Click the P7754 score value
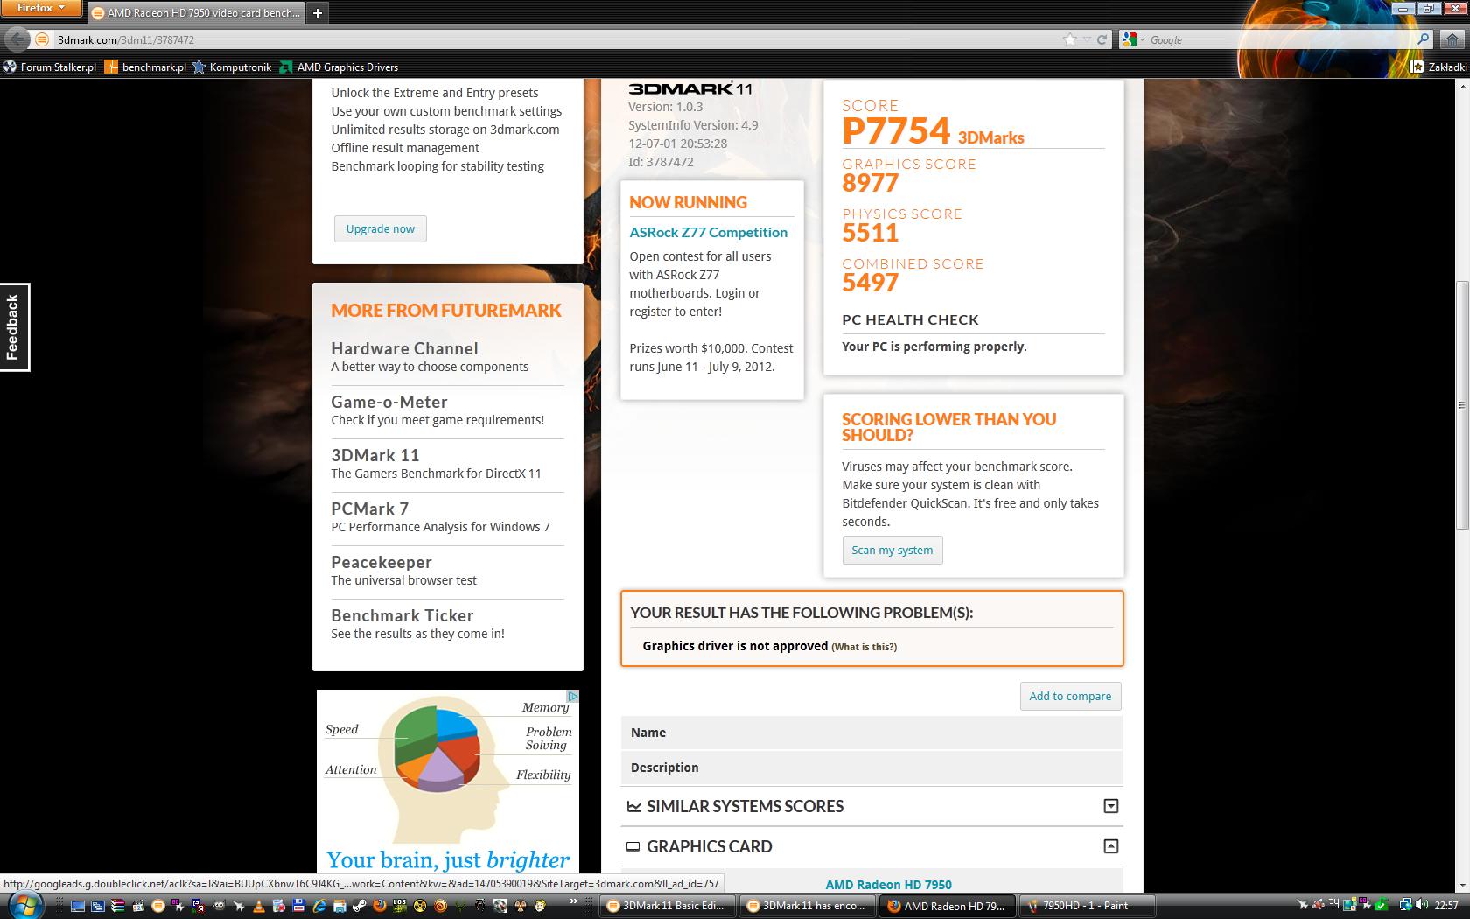 (896, 131)
